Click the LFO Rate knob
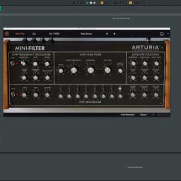181x181 pixels. [x=35, y=64]
